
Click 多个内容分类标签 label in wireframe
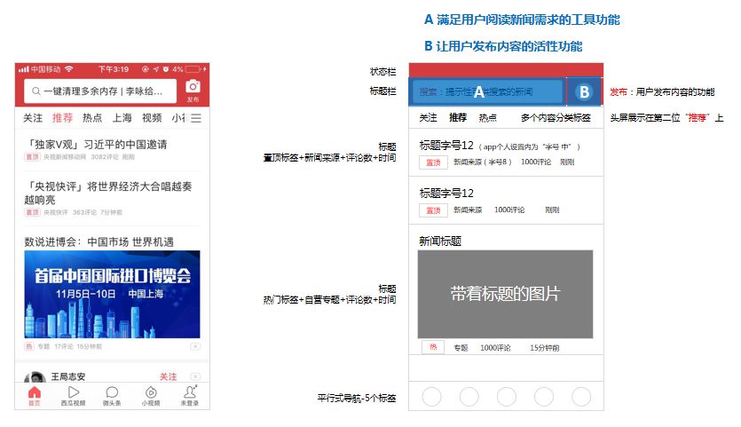pyautogui.click(x=556, y=118)
